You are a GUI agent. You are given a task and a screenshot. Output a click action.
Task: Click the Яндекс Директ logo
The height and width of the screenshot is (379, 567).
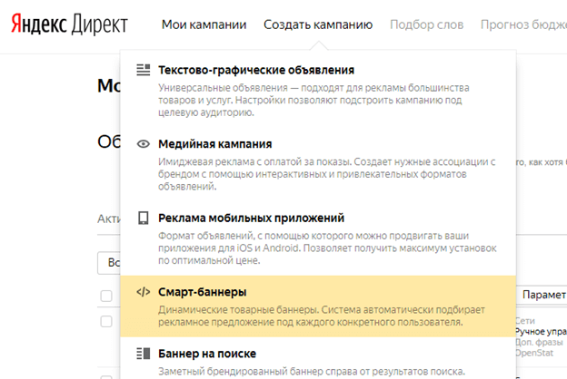69,24
